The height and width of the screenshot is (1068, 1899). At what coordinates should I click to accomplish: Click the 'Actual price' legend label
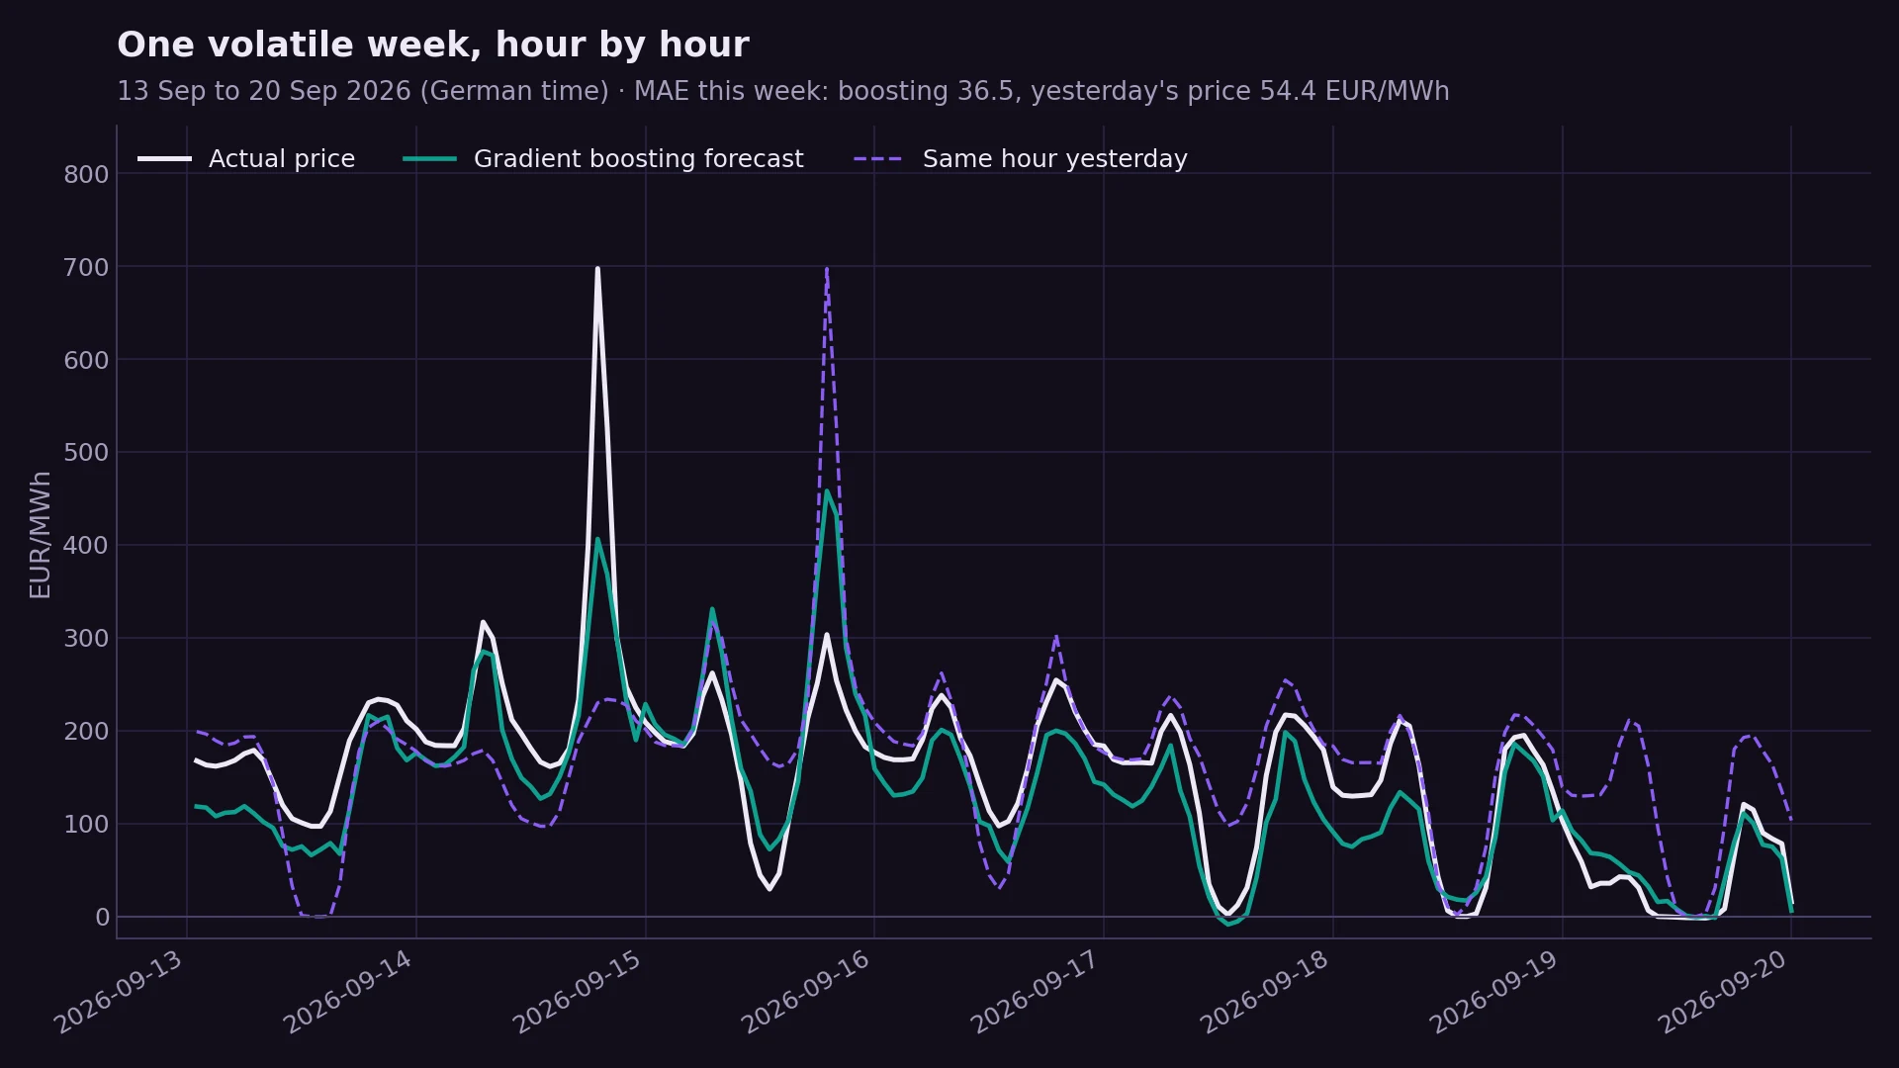(x=282, y=159)
